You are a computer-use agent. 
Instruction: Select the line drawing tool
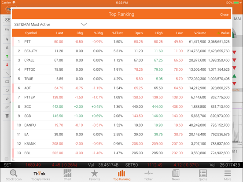point(7,73)
